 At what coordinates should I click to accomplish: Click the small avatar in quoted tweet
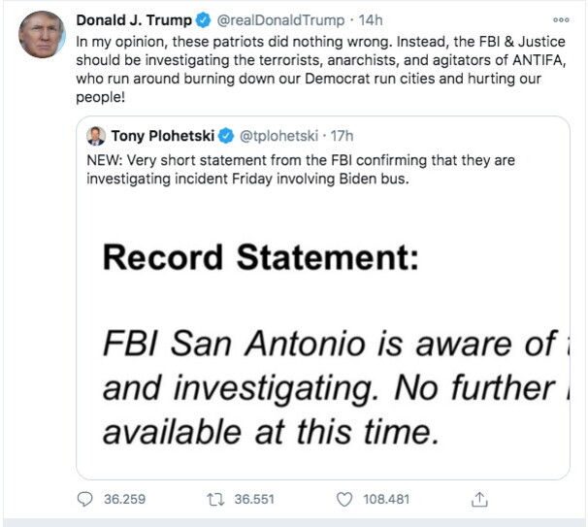pyautogui.click(x=96, y=135)
